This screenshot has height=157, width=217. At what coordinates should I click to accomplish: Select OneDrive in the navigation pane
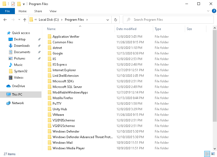[18, 86]
